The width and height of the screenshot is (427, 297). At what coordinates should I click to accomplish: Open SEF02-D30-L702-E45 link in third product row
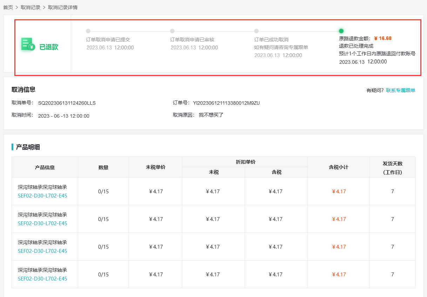click(x=42, y=251)
